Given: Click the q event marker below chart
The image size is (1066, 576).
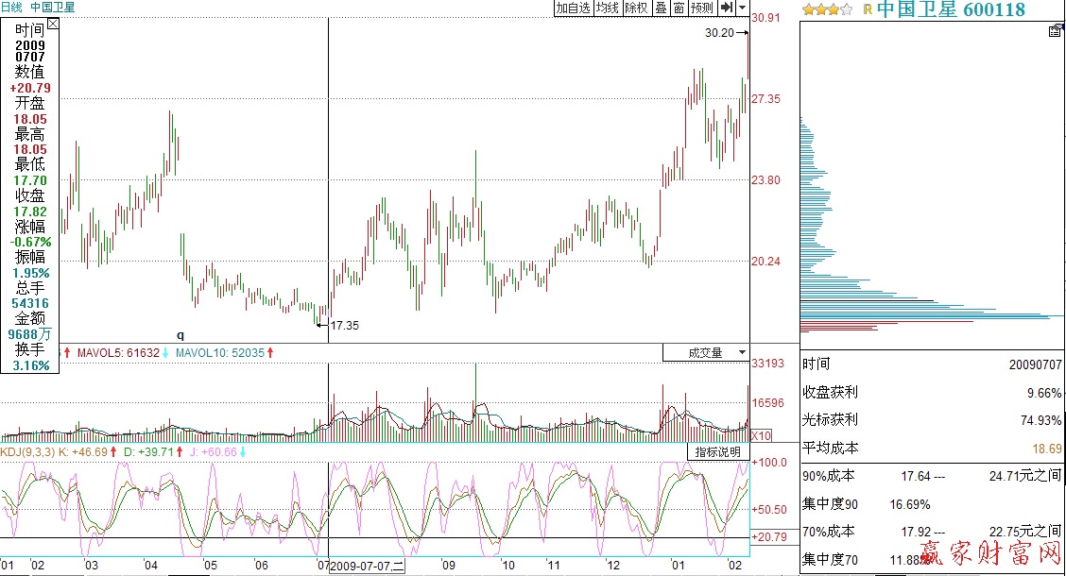Looking at the screenshot, I should 181,334.
